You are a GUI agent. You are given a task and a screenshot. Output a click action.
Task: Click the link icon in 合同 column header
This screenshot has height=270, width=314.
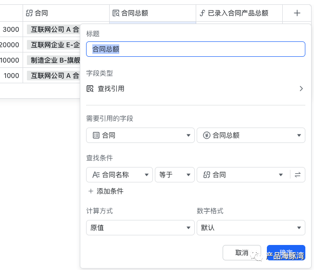pyautogui.click(x=29, y=13)
